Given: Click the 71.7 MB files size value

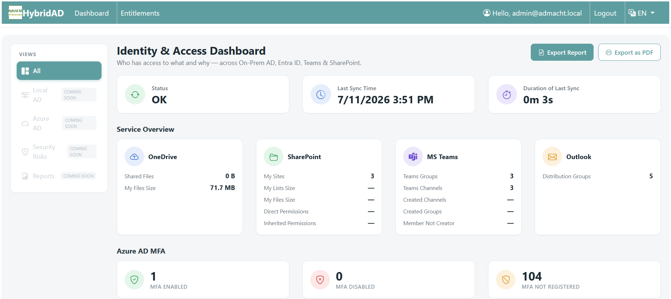Looking at the screenshot, I should [x=223, y=188].
